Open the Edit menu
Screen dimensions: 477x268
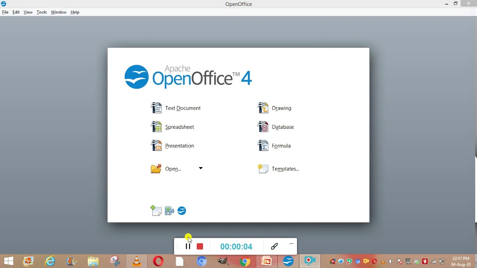(16, 12)
